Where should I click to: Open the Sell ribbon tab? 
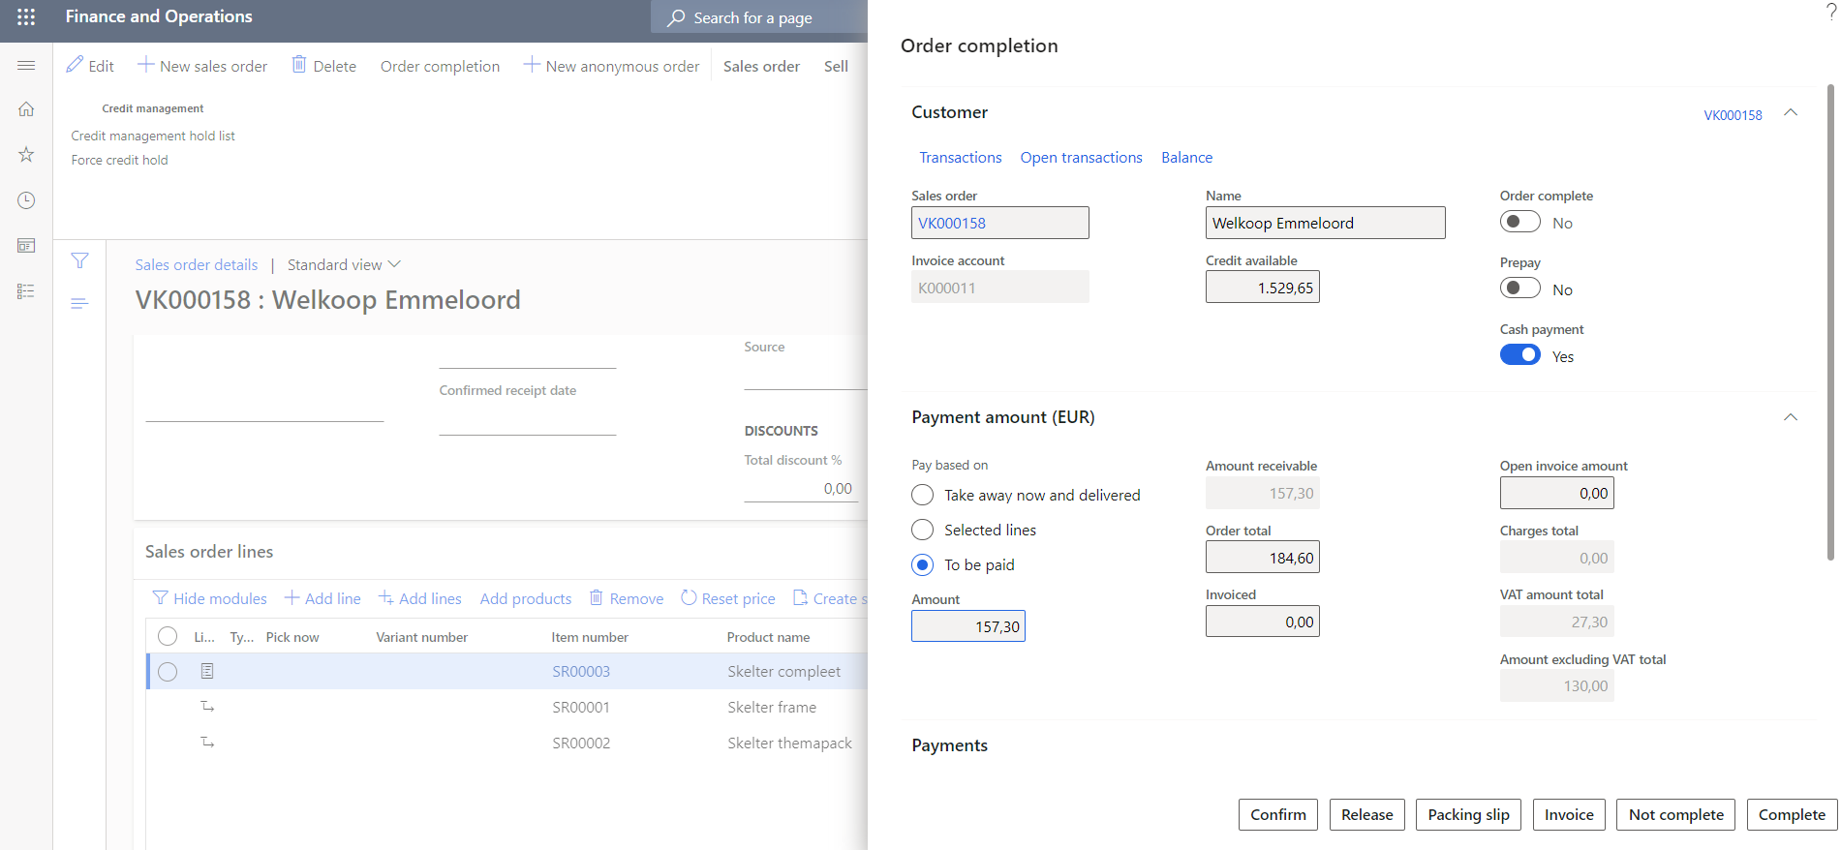[x=836, y=66]
